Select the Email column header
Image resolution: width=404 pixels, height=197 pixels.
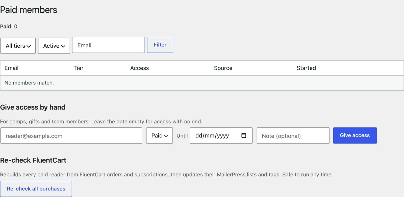pos(11,68)
